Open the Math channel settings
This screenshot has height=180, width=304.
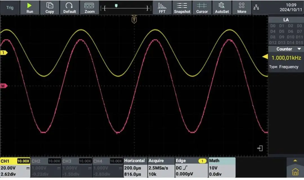click(222, 167)
